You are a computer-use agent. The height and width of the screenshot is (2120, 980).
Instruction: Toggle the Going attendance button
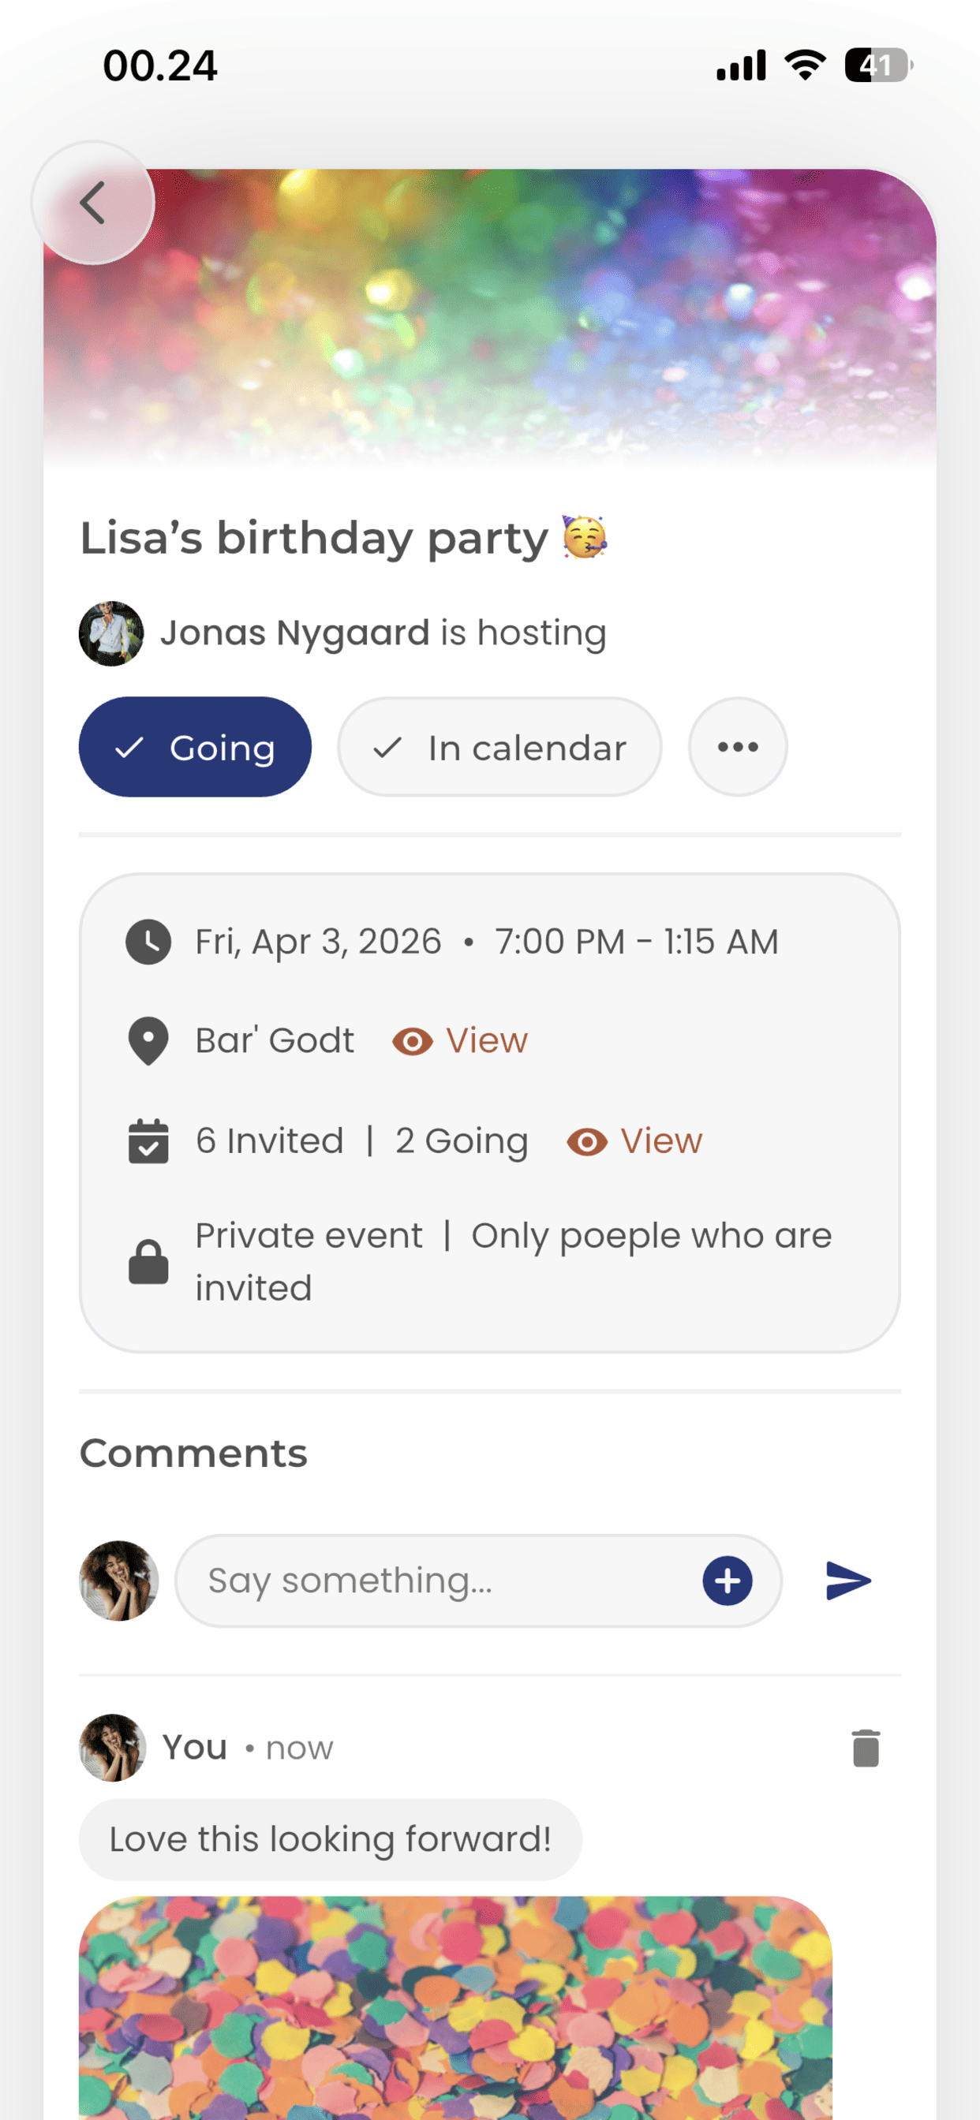(195, 747)
